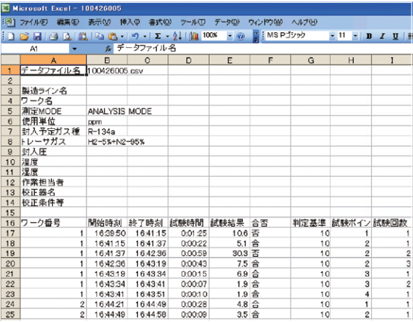Viewport: 413px width, 322px height.
Task: Click the toolbar options chevron icon
Action: [256, 36]
